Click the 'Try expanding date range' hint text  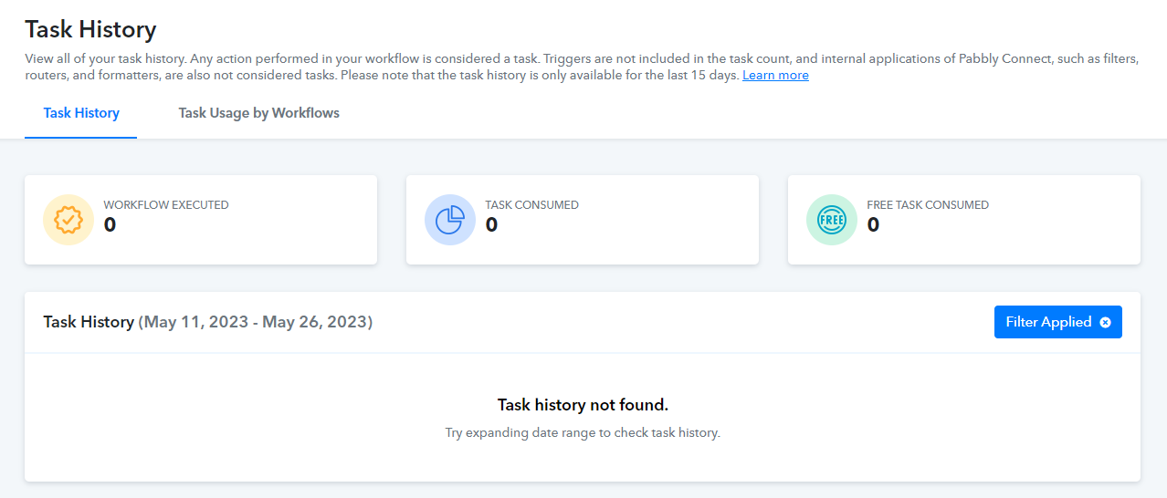[583, 432]
